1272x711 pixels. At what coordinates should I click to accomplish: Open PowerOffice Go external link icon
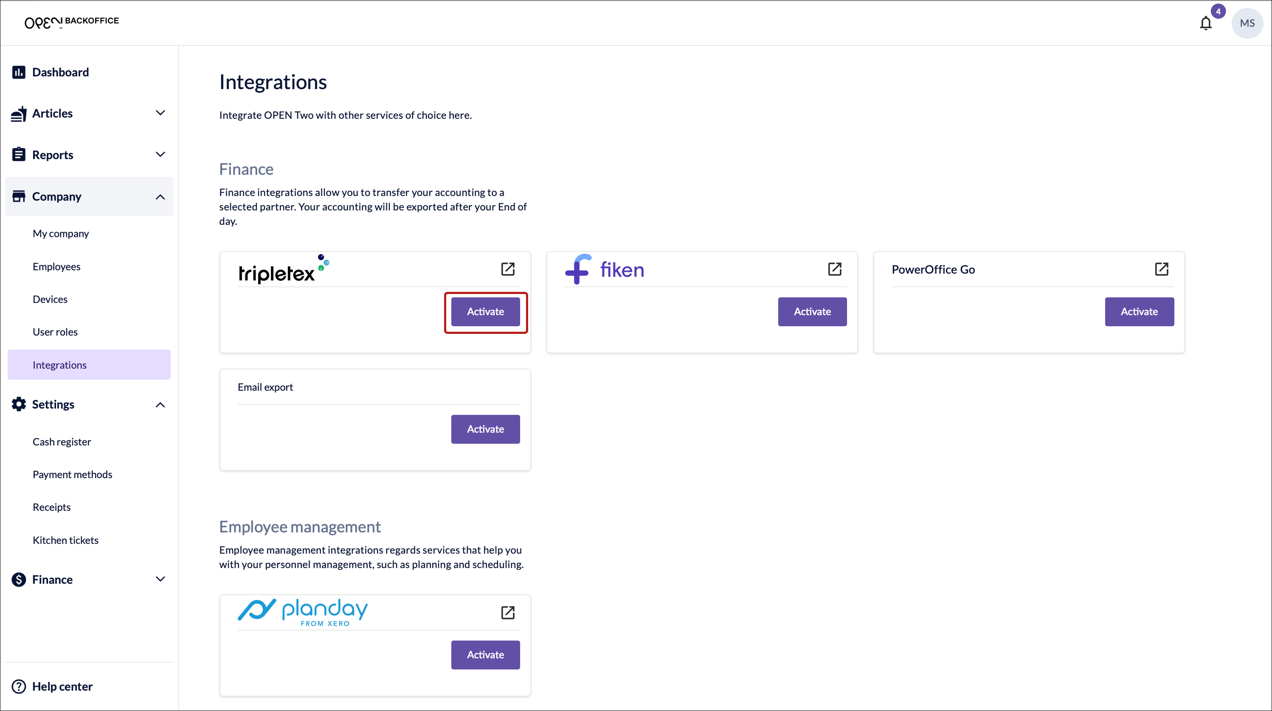click(x=1161, y=269)
